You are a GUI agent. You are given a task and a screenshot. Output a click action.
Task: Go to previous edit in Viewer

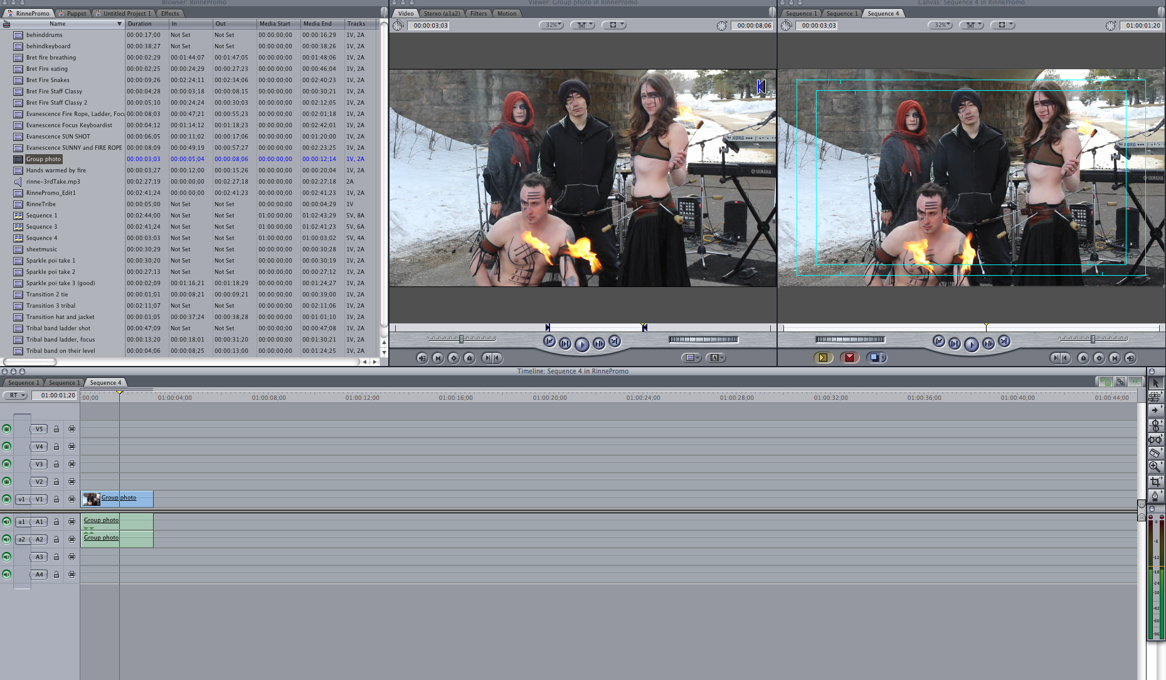[549, 342]
